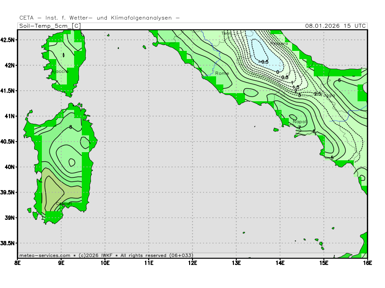Screen dimensions: 385x288
Task: Click the olive warm zone above Cagliari
Action: coord(60,190)
